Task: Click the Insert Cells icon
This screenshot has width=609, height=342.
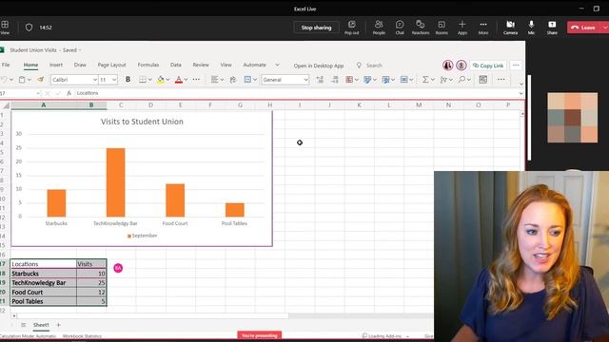Action: click(x=403, y=80)
